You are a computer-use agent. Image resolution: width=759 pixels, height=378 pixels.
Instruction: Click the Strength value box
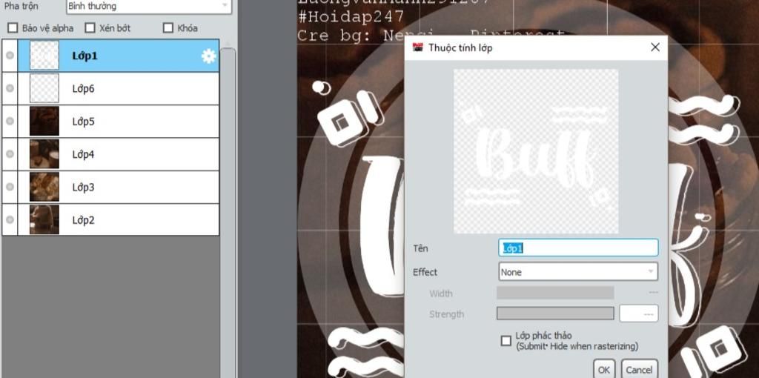click(638, 314)
